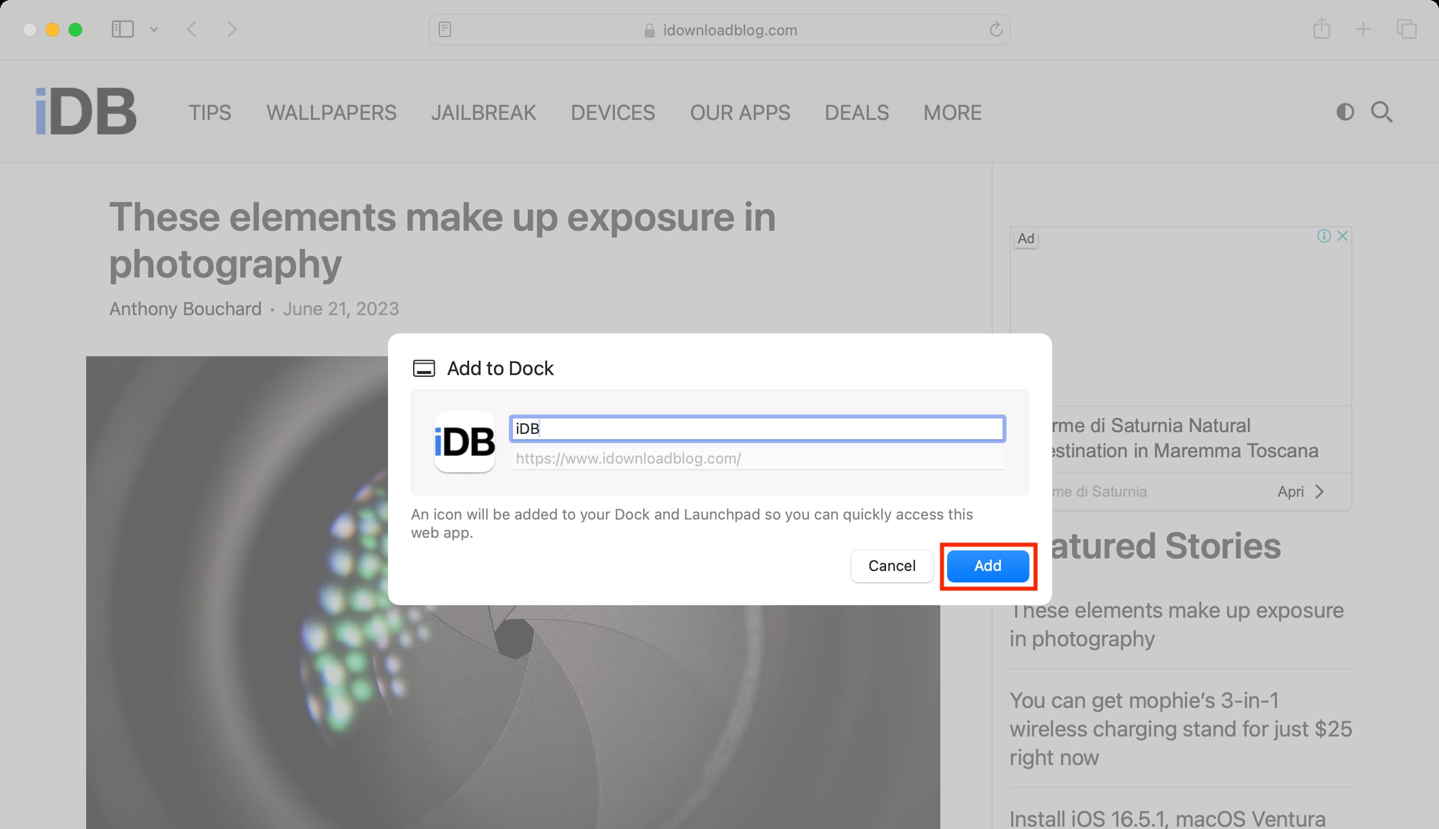Go back with the back arrow
The width and height of the screenshot is (1439, 829).
pyautogui.click(x=192, y=29)
